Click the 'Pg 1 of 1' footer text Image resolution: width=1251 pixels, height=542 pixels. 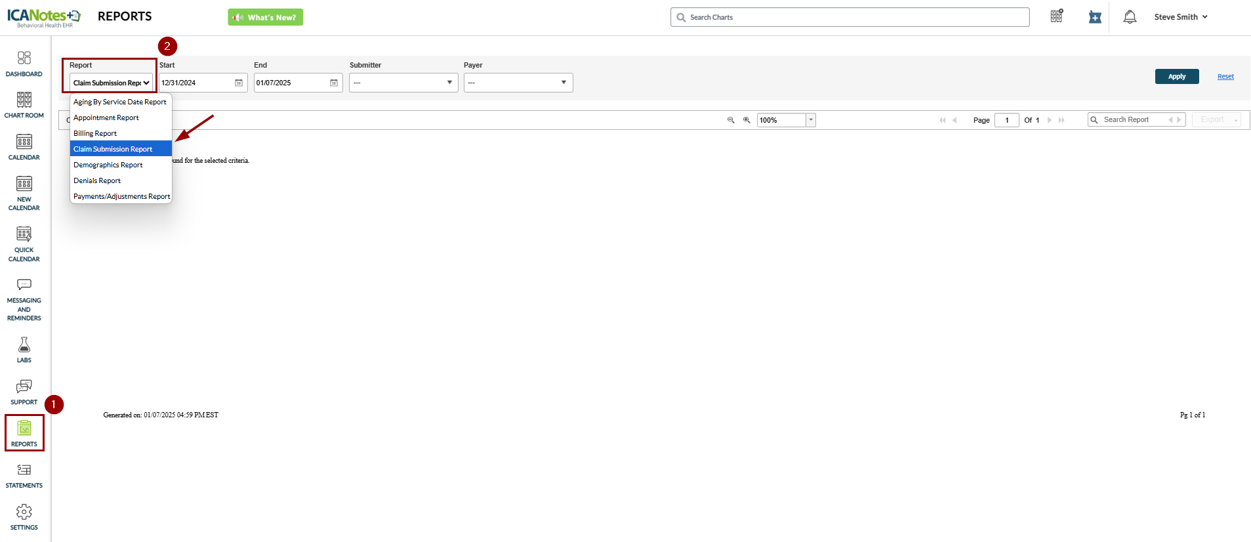[x=1193, y=415]
